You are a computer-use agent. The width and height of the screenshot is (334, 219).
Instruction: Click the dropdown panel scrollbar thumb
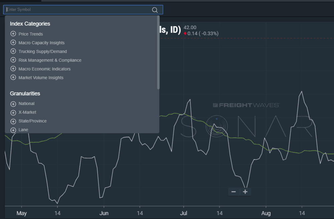tap(158, 53)
